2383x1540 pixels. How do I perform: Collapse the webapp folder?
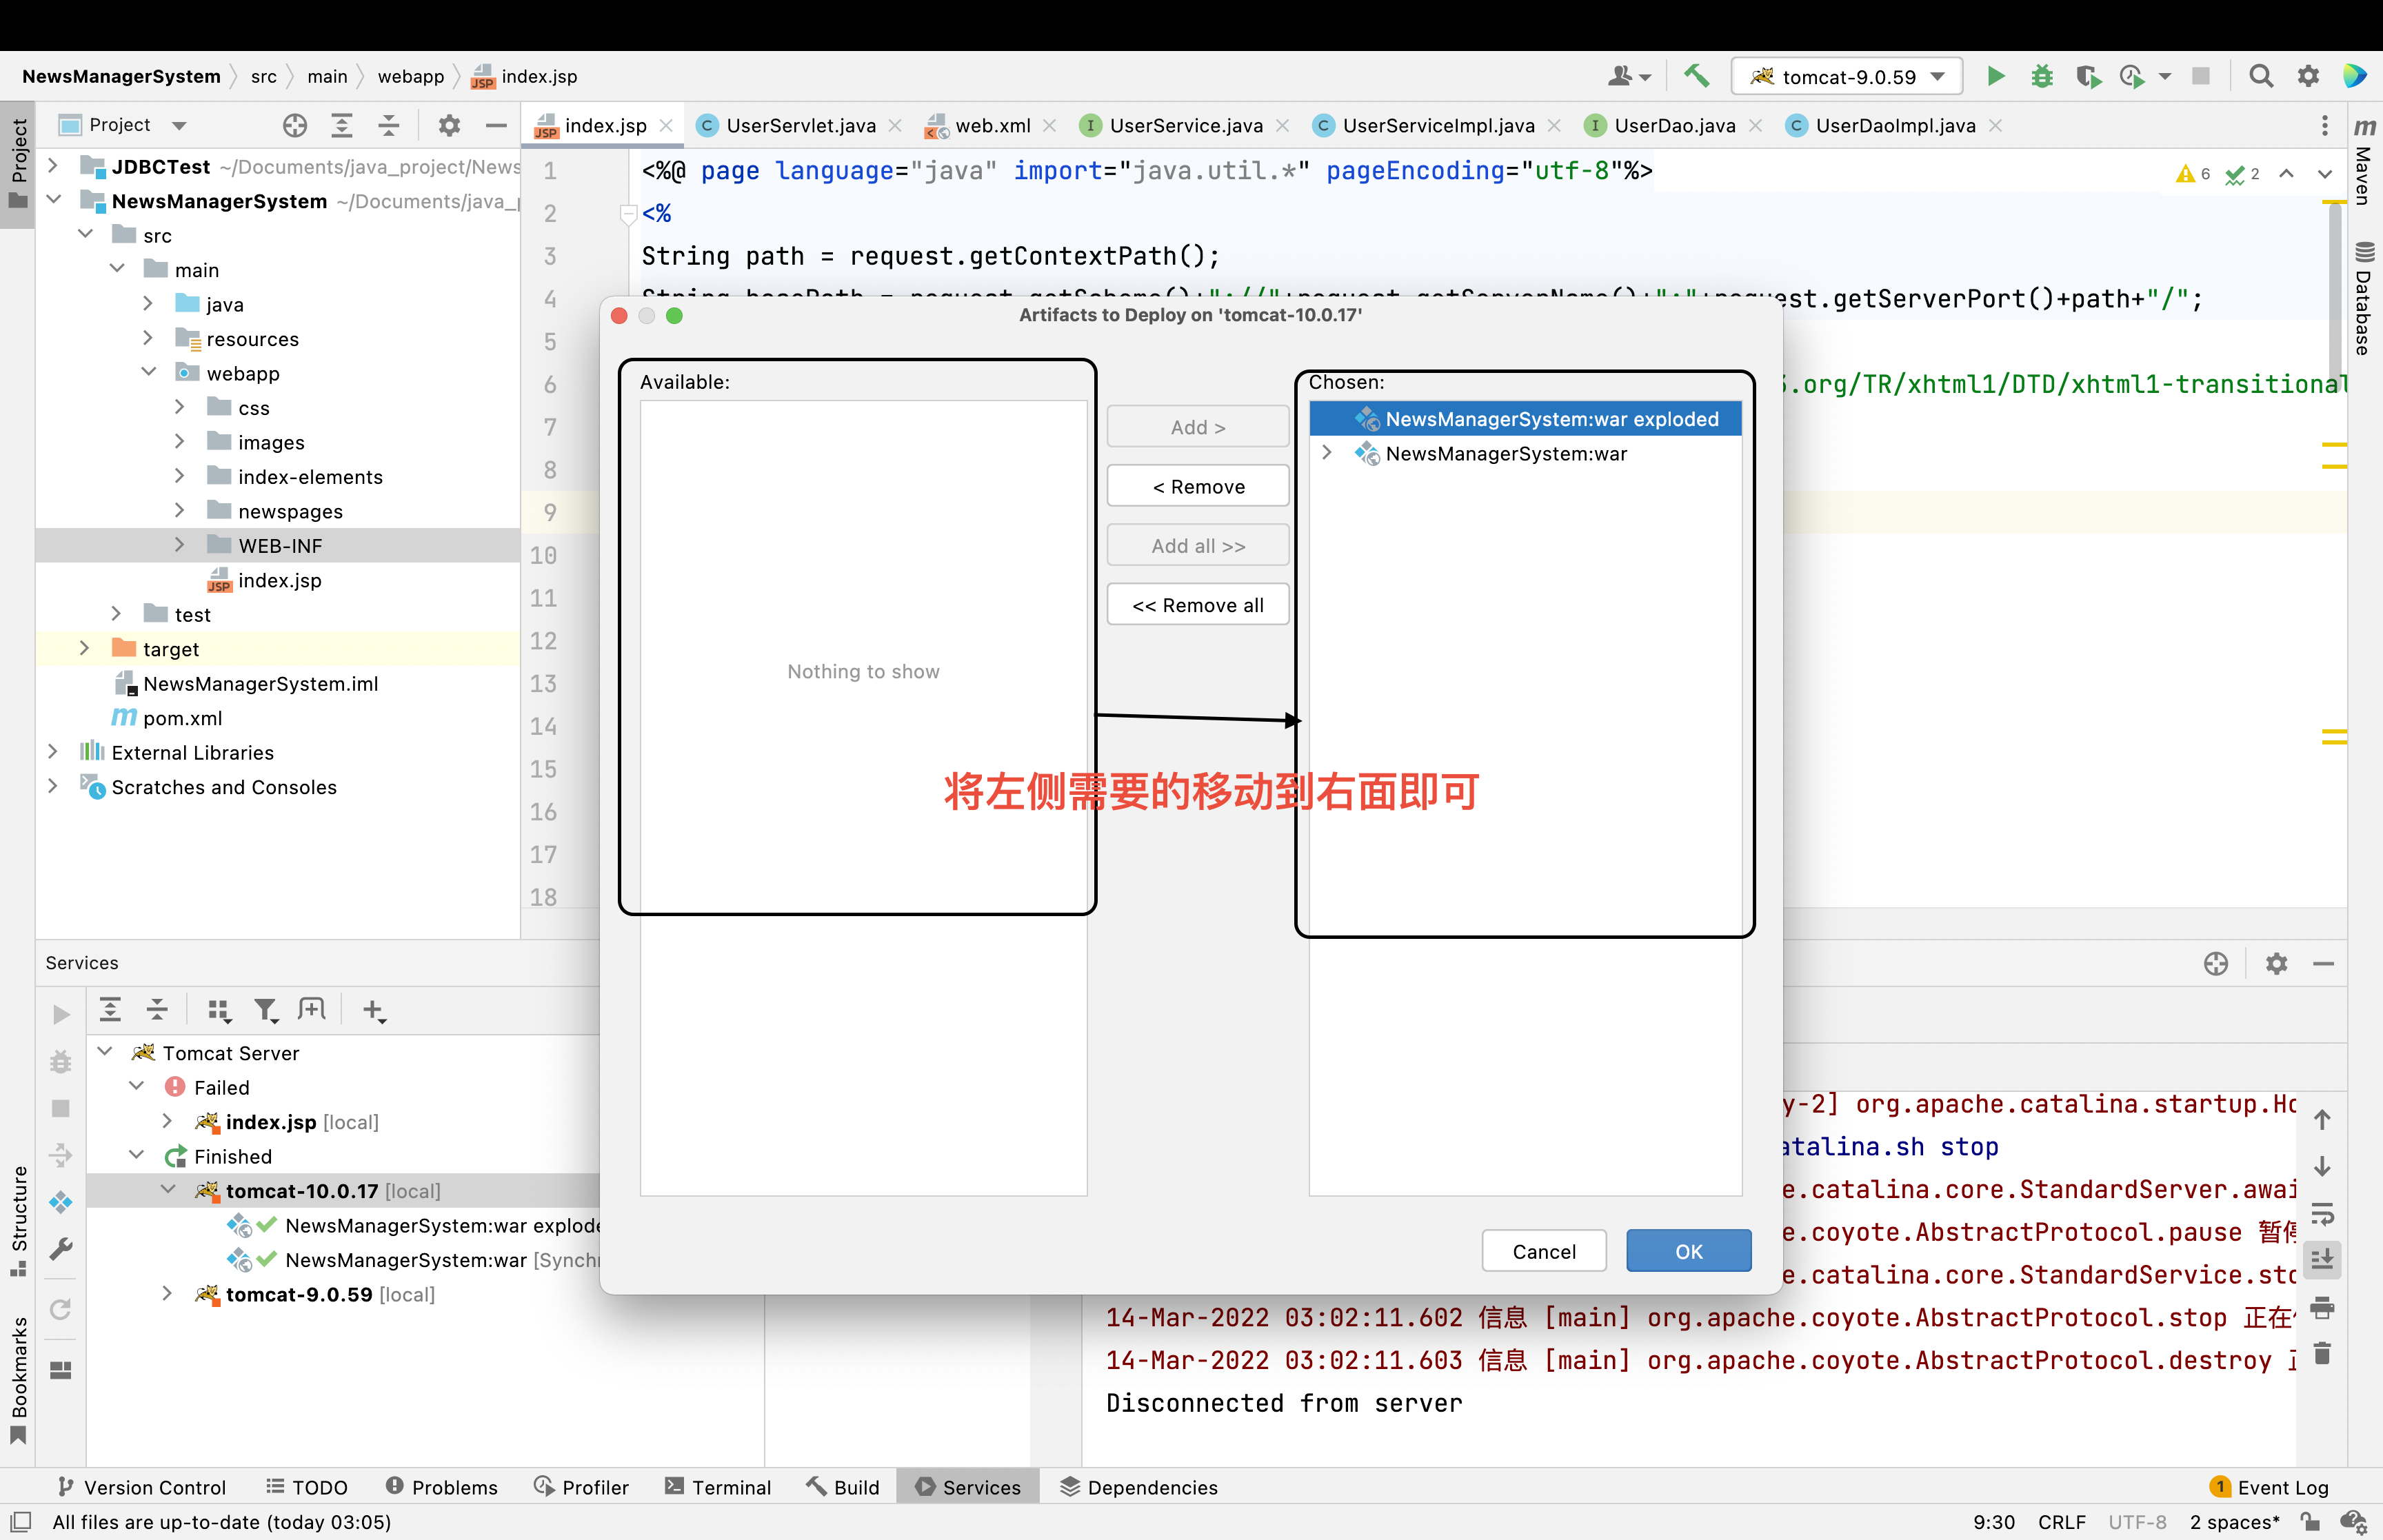[148, 372]
